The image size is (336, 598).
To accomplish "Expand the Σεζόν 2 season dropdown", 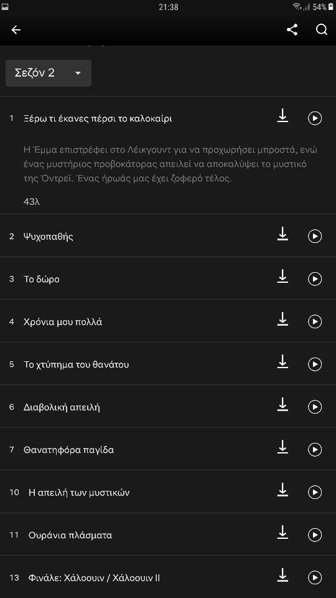I will pos(49,73).
